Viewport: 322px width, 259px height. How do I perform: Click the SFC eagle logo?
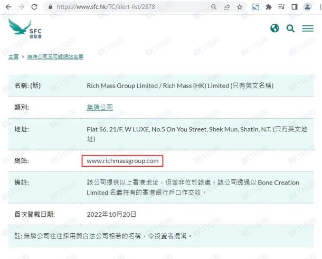click(25, 28)
